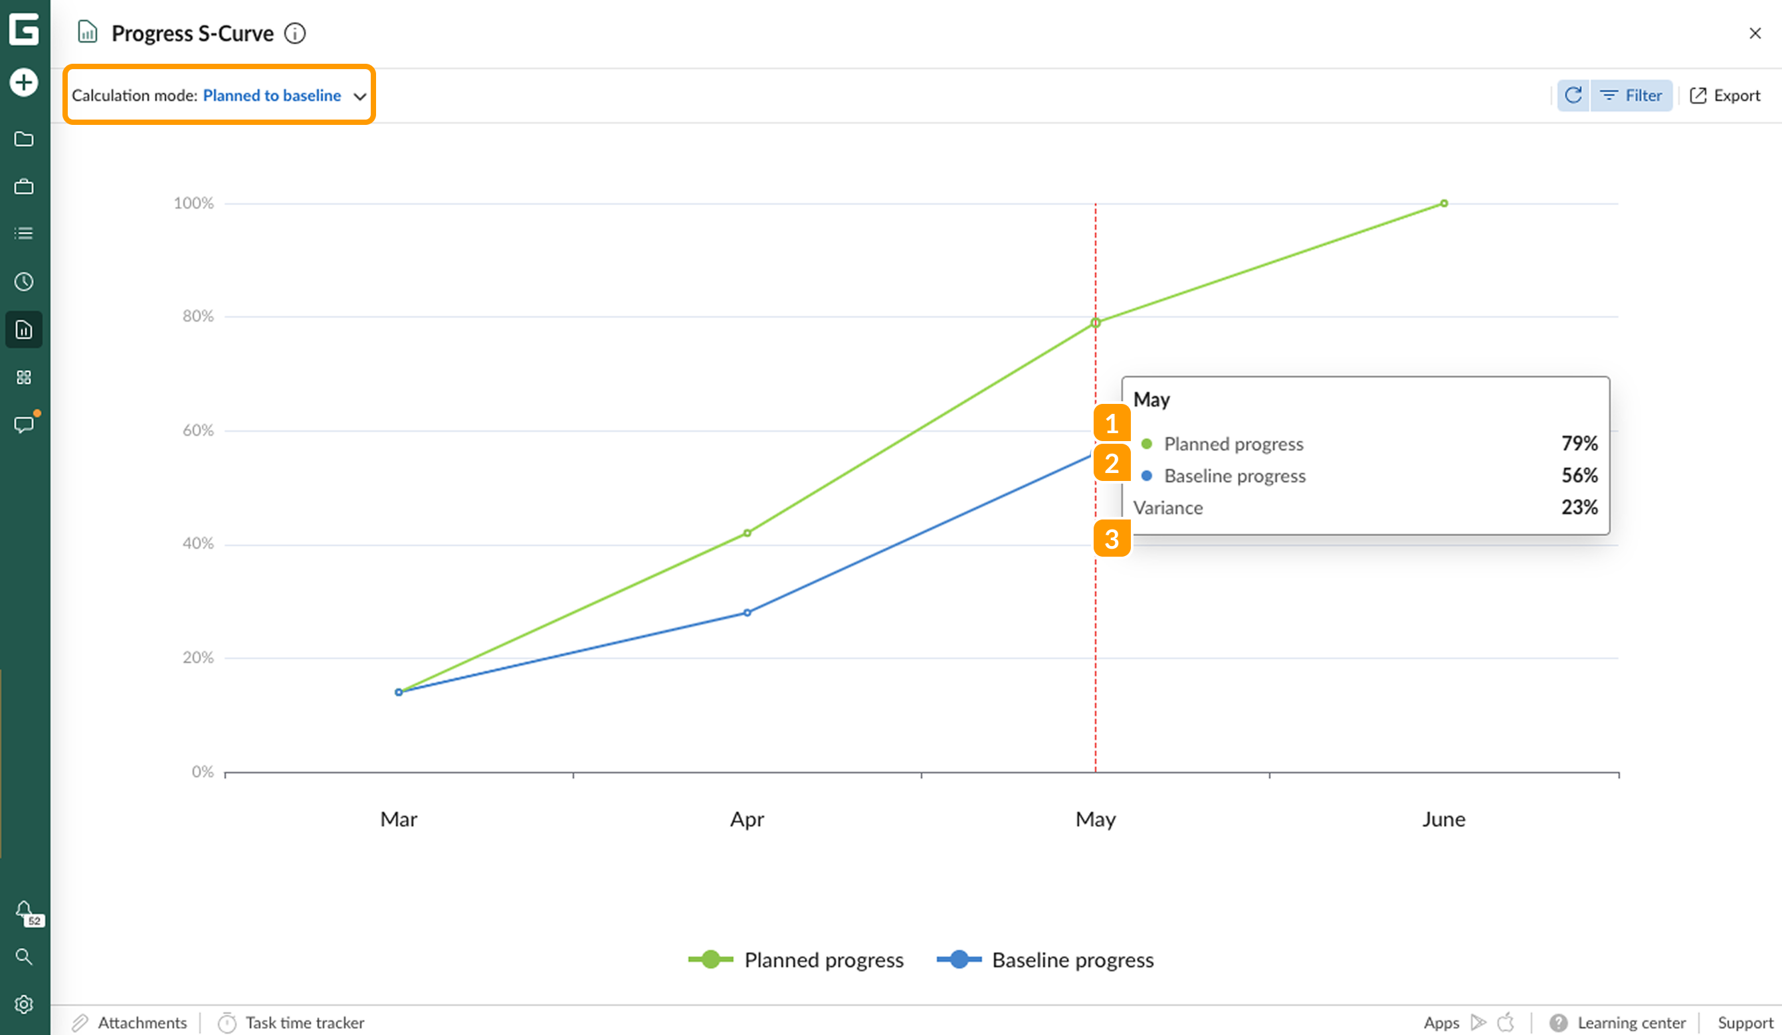Click the planned progress point at May
Image resolution: width=1782 pixels, height=1035 pixels.
1096,323
